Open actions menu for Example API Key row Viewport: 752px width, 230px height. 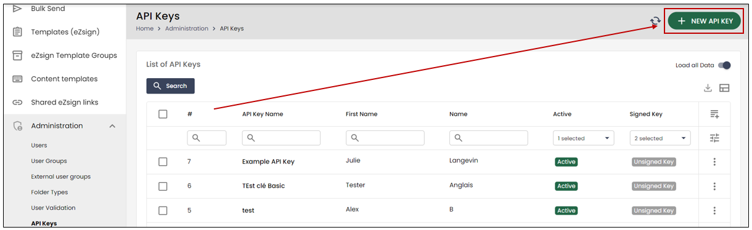[714, 162]
